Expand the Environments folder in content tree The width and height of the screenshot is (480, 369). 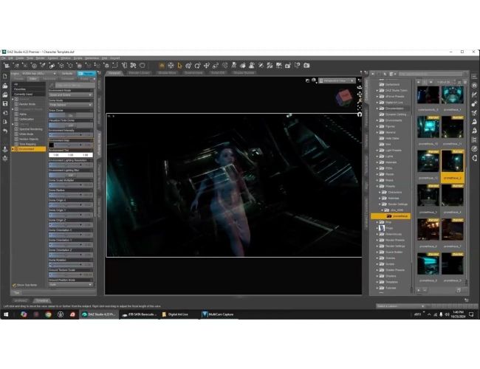click(x=377, y=120)
